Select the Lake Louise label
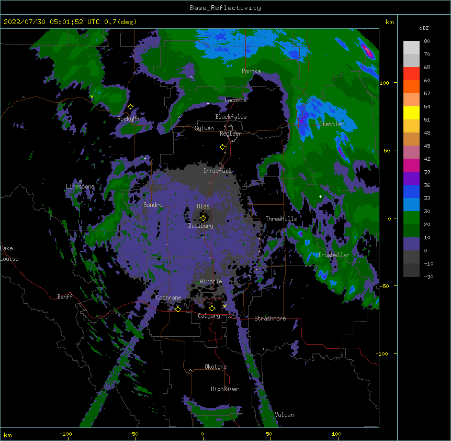 (9, 253)
